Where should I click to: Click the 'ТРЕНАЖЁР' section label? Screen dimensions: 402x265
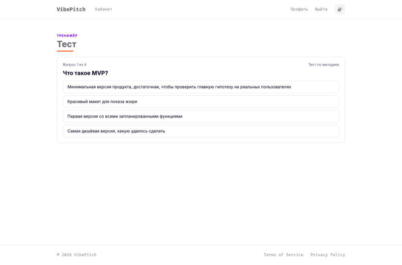coord(67,36)
